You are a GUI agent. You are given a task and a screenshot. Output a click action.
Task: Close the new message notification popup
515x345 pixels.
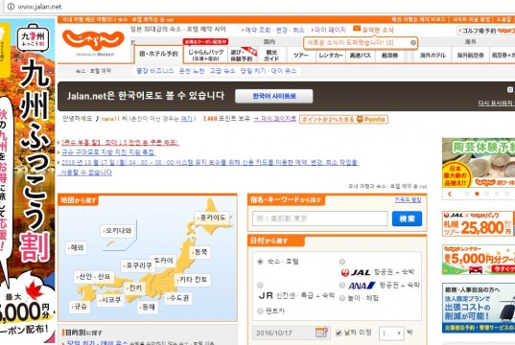pos(413,43)
